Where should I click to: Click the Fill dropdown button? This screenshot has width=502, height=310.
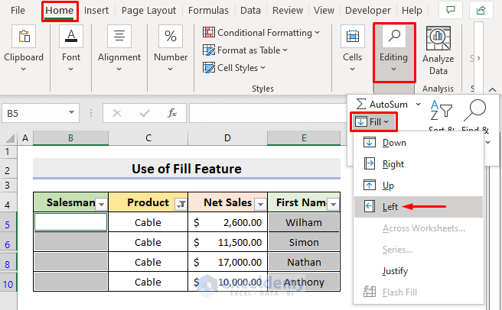click(373, 121)
